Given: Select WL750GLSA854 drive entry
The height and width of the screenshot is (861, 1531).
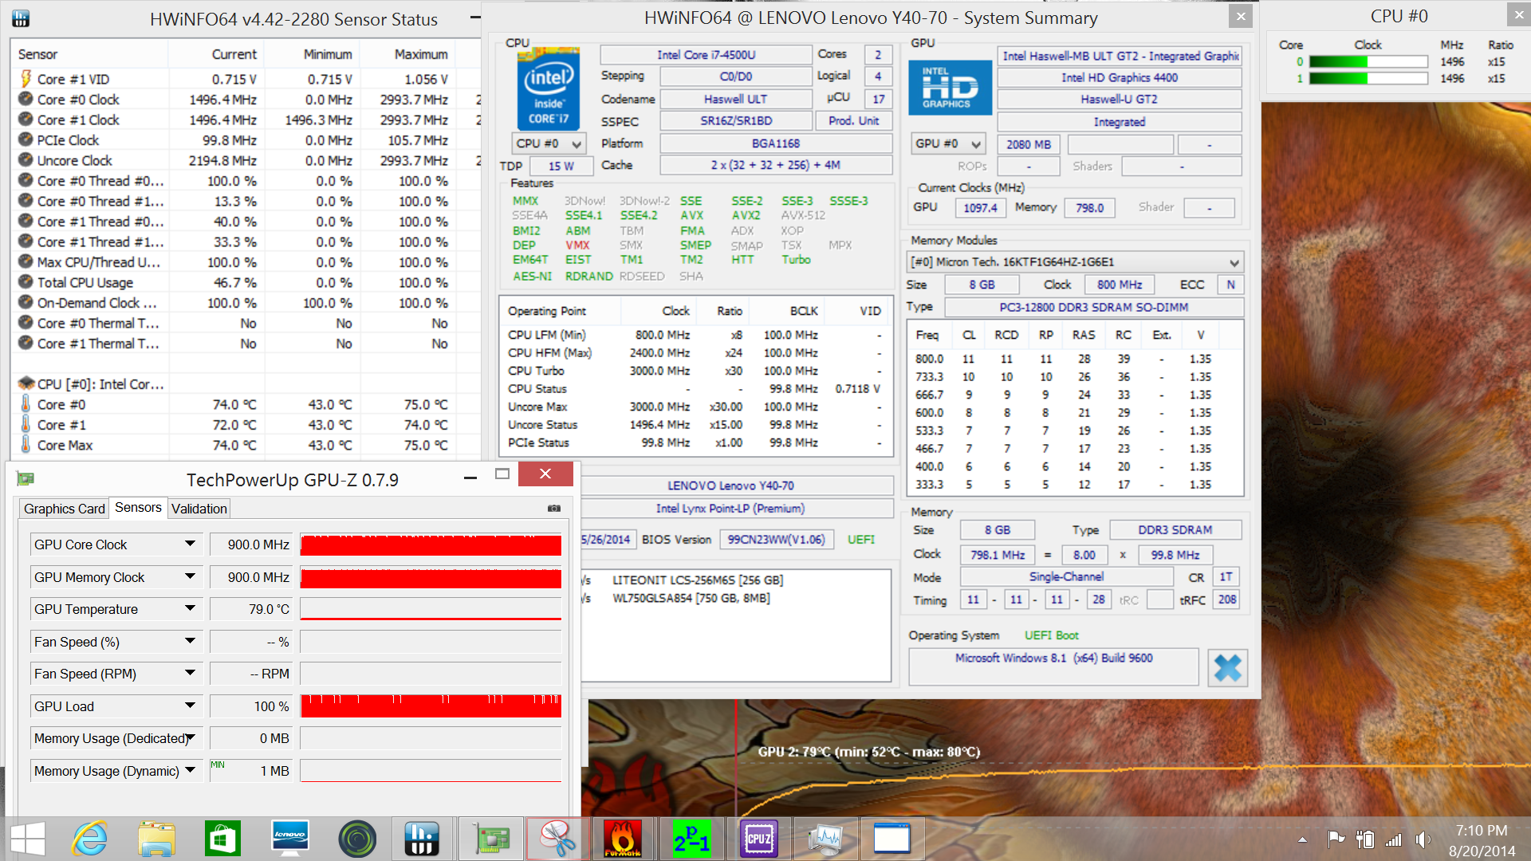Looking at the screenshot, I should tap(691, 598).
